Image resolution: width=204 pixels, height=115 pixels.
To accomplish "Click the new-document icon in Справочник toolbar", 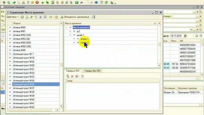I will pos(27,17).
